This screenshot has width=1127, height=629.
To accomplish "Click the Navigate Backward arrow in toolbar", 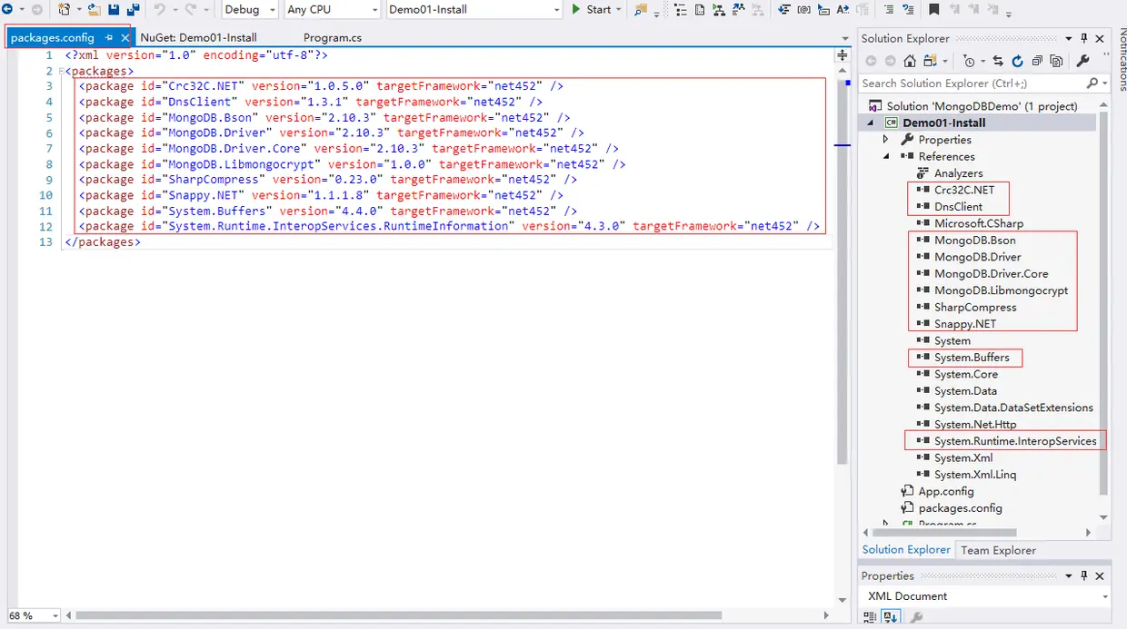I will tap(8, 9).
